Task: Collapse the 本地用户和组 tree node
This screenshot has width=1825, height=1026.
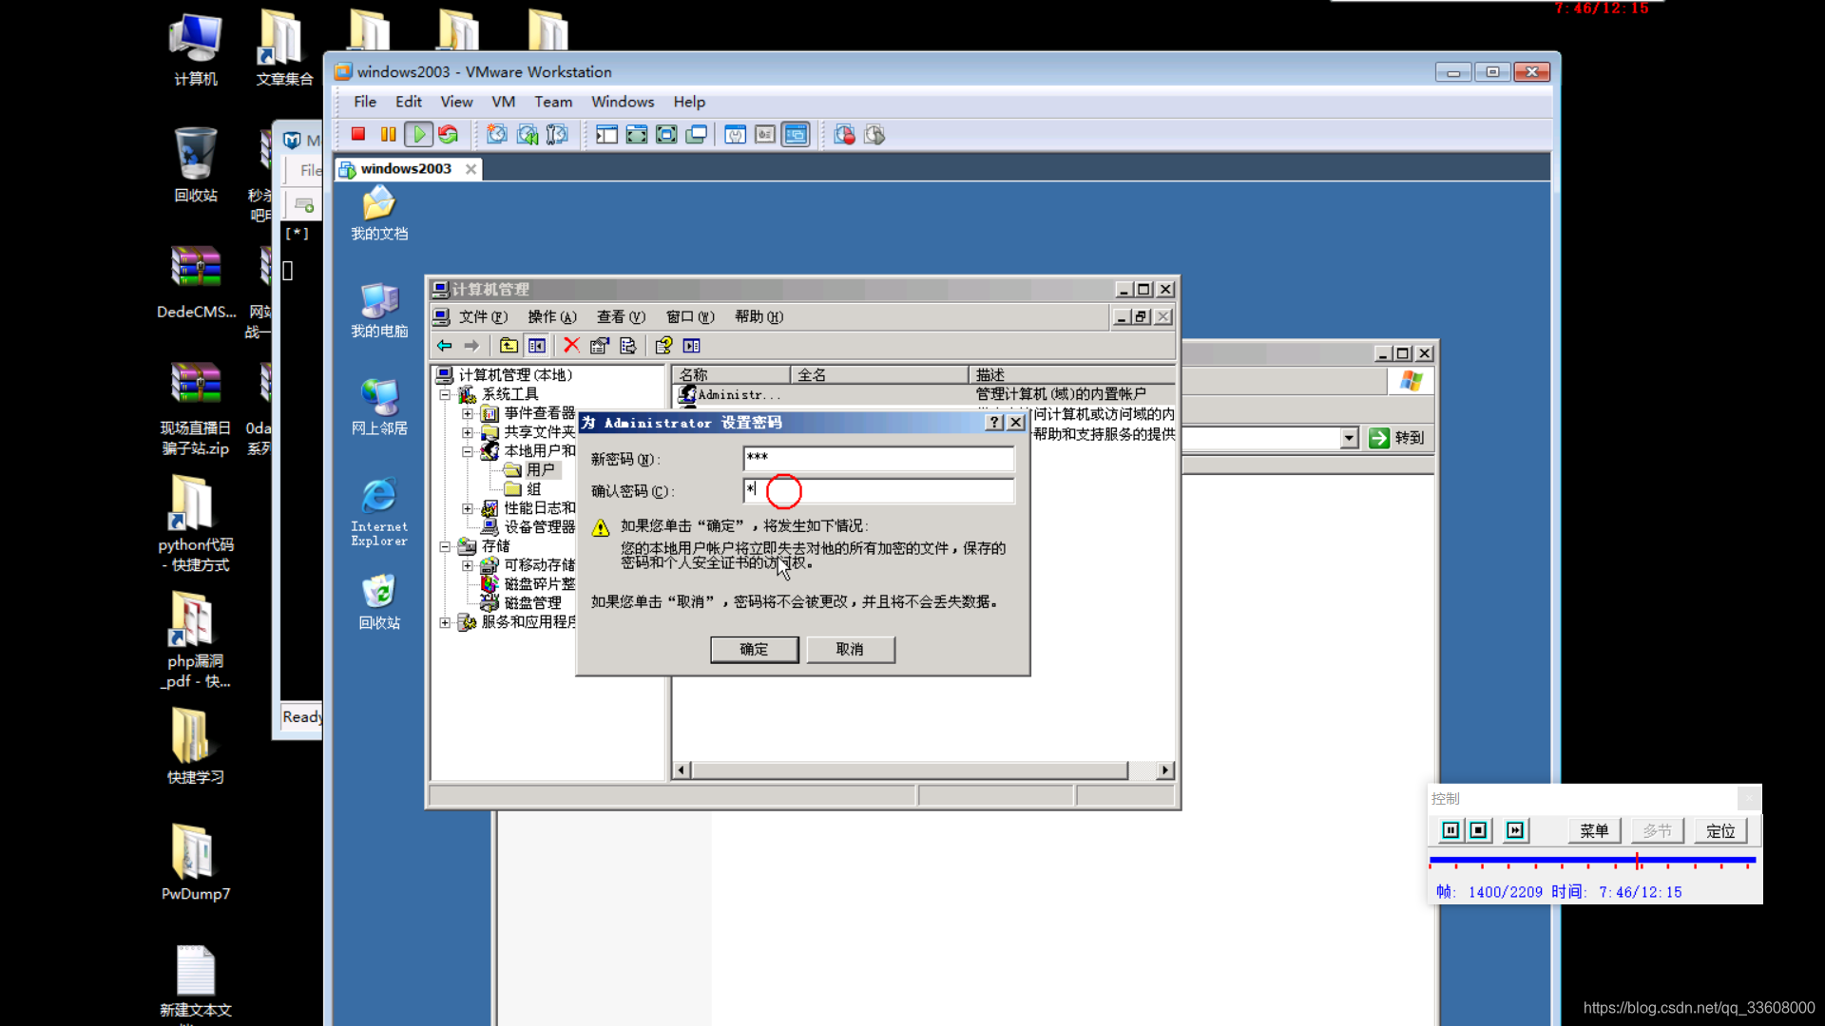Action: coord(467,451)
